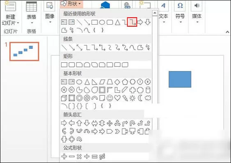Viewport: 231px width, 163px height.
Task: Choose the elbow double-arrow connector under 线条
Action: [x=102, y=48]
